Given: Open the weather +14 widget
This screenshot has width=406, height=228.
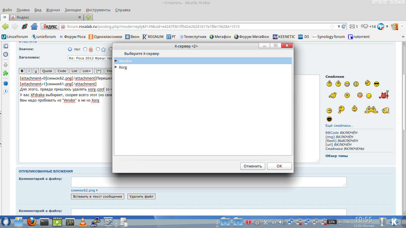Looking at the screenshot, I should coord(368,26).
